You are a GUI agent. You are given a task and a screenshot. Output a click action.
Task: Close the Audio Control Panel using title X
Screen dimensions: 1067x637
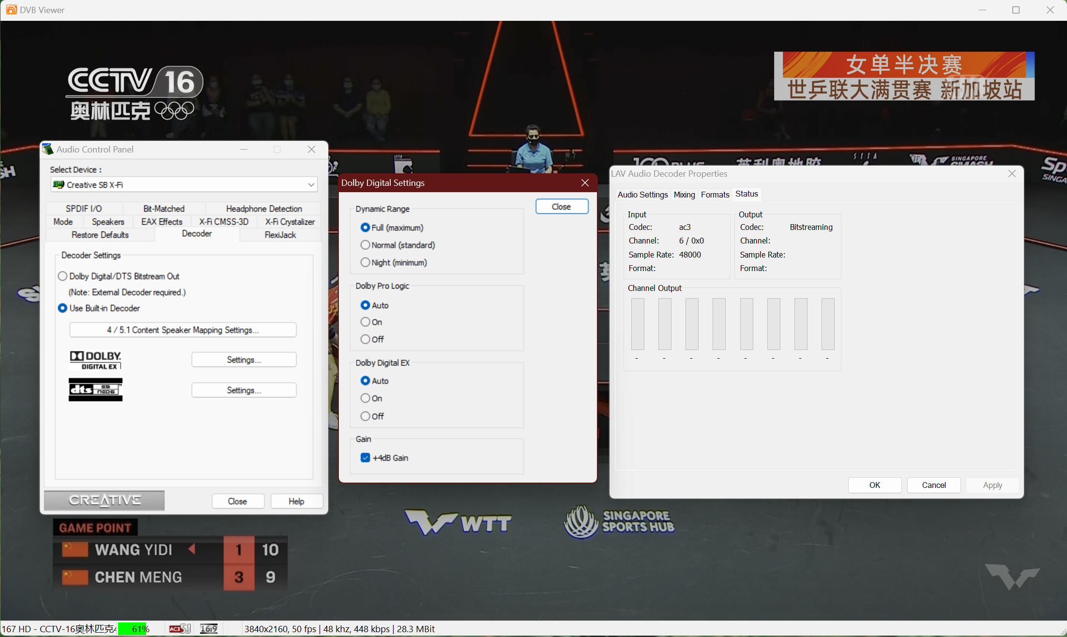[312, 149]
